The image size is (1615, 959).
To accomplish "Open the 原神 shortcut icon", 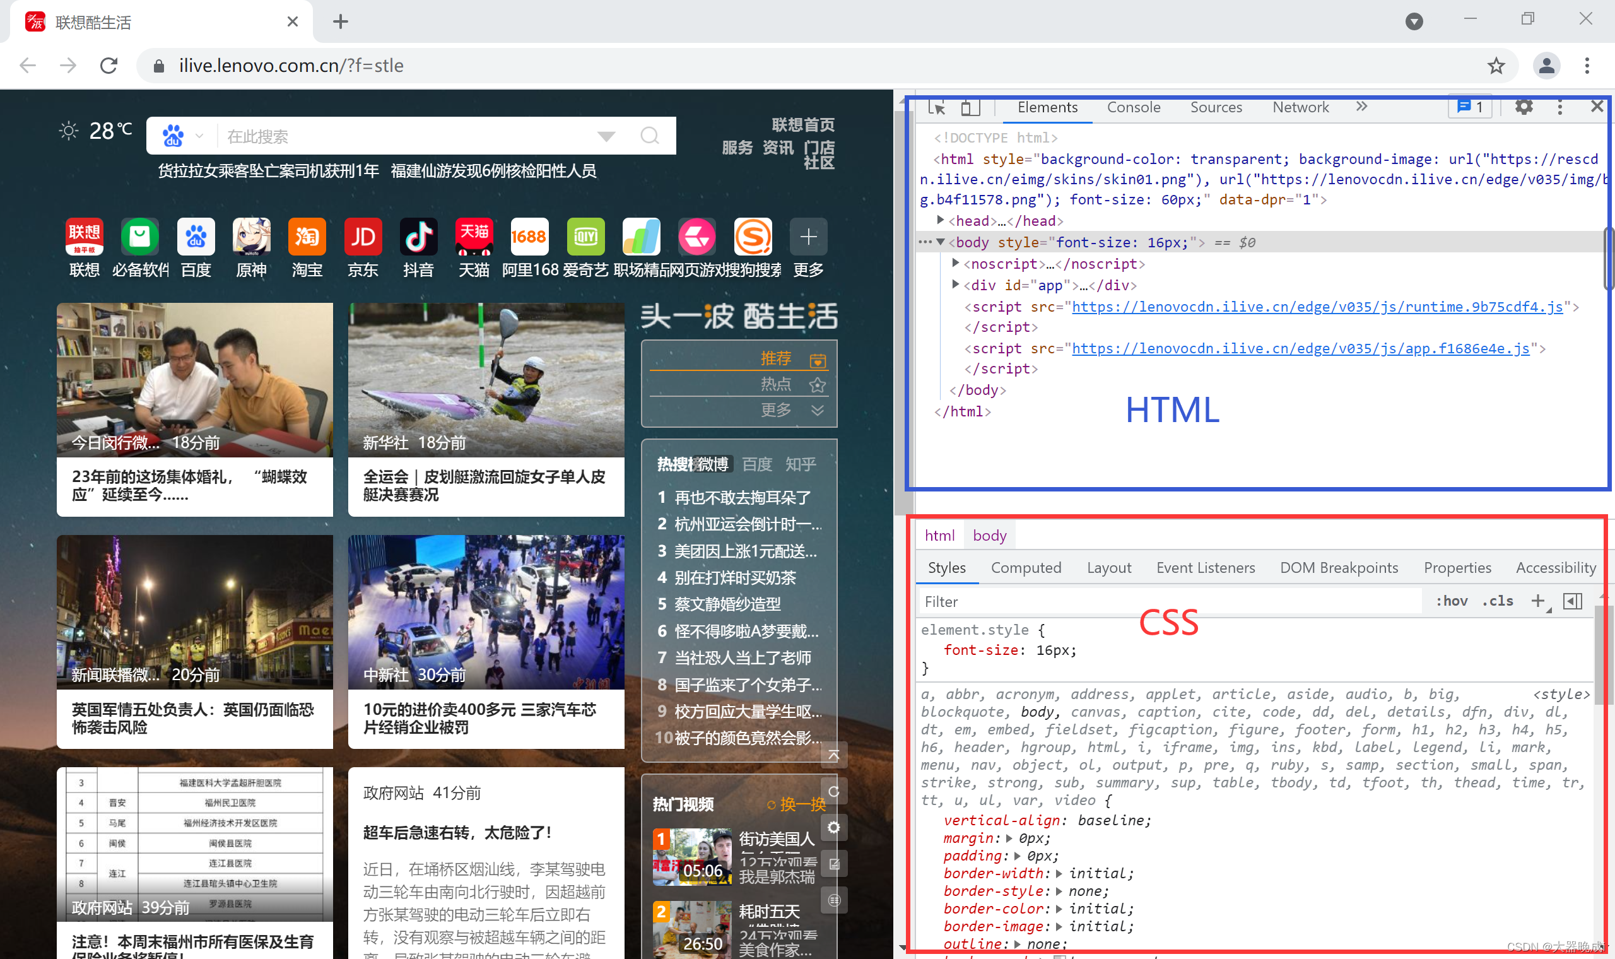I will point(251,237).
